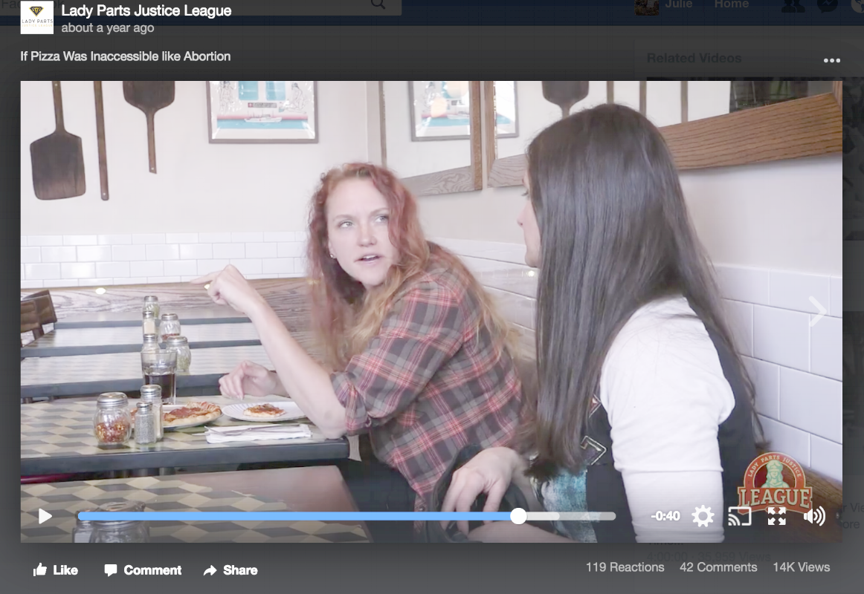Play the video
864x594 pixels.
click(45, 517)
